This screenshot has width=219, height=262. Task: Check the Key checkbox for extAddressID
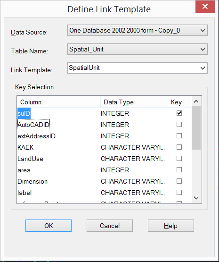coord(179,136)
